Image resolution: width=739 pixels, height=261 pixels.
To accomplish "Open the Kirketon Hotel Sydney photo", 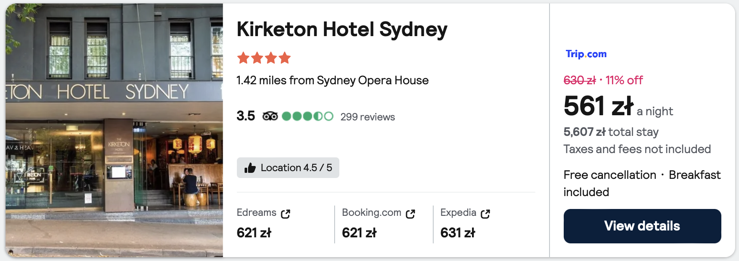I will 114,130.
